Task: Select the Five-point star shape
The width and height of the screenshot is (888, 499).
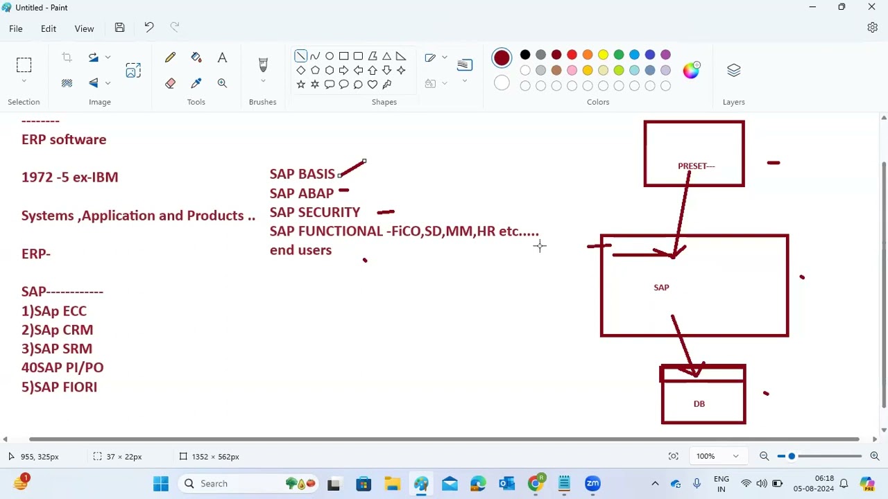Action: (300, 85)
